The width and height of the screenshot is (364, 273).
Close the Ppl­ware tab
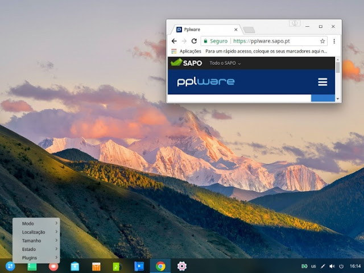[x=235, y=30]
